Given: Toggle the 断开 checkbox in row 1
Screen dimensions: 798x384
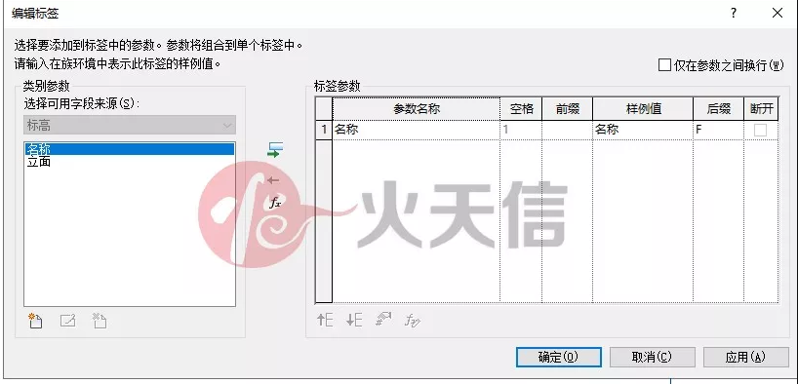Looking at the screenshot, I should point(760,131).
